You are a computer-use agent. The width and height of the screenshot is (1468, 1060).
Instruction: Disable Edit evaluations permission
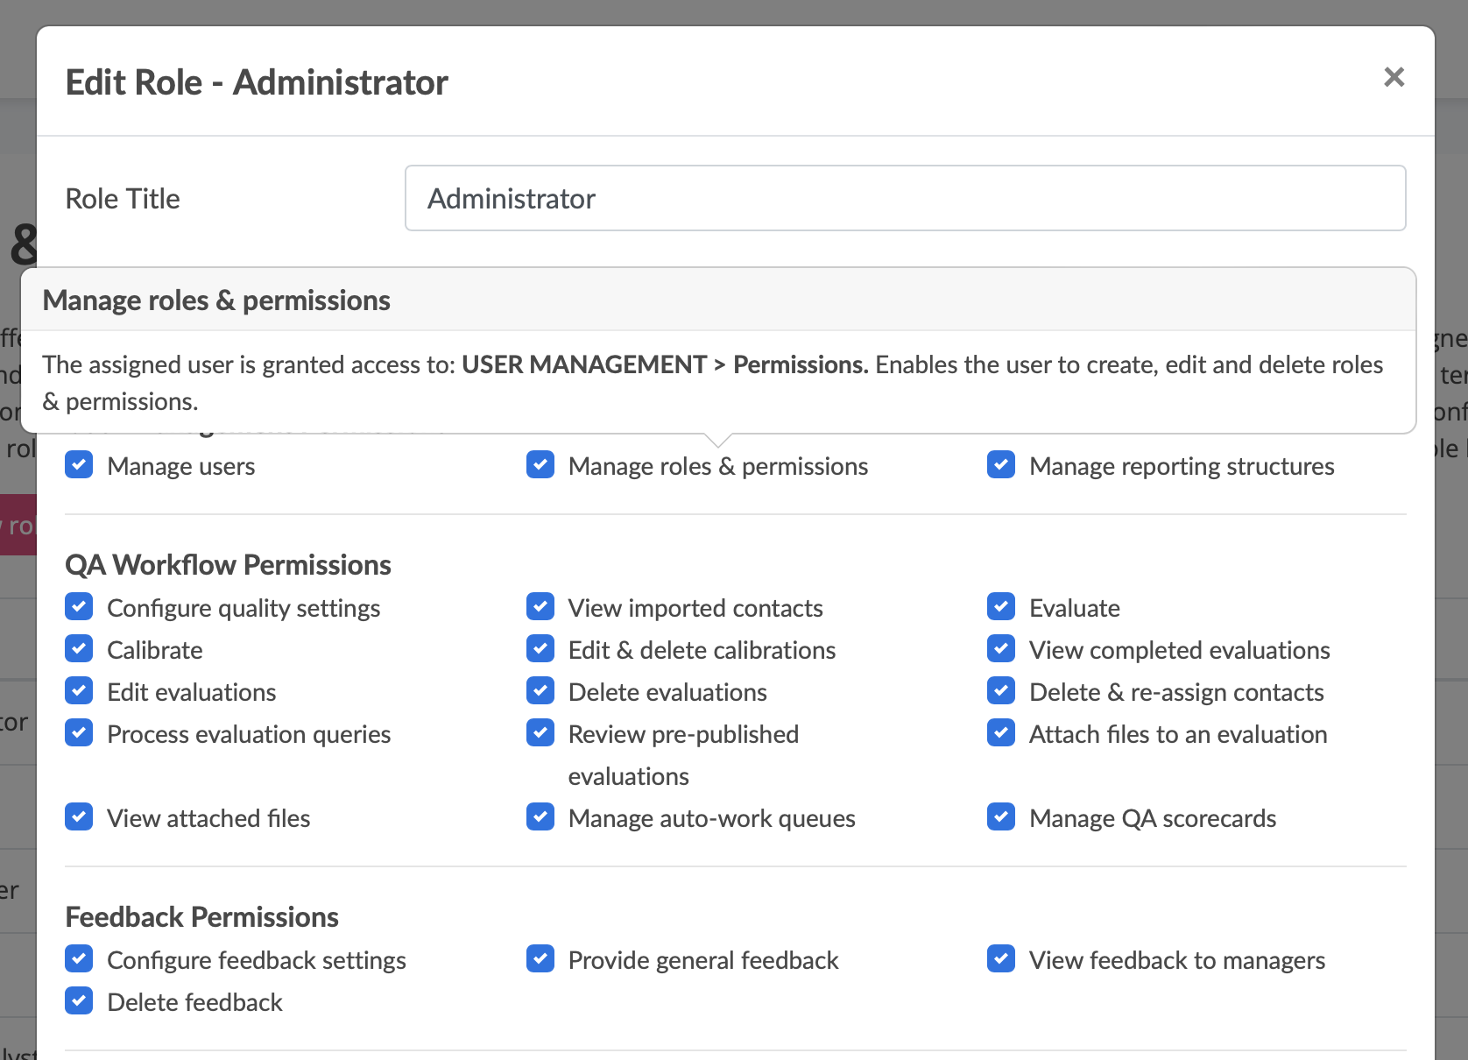[79, 691]
